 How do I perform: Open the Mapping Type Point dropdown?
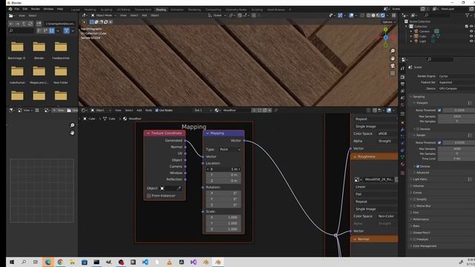tap(230, 150)
